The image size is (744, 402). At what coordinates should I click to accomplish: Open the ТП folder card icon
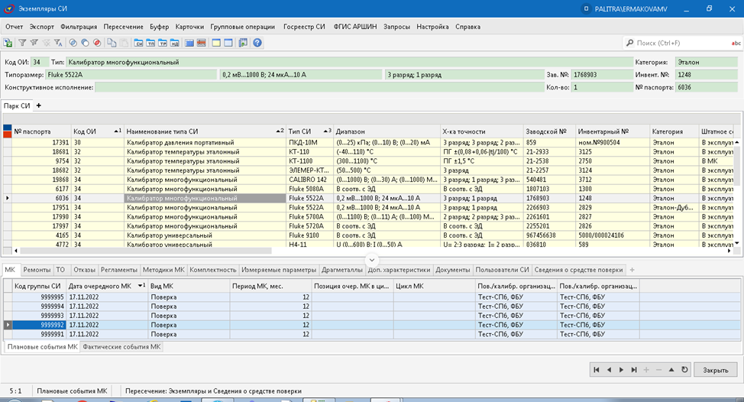coord(150,43)
